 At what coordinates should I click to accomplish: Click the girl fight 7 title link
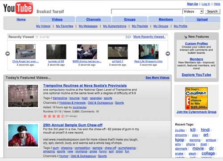pyautogui.click(x=118, y=61)
